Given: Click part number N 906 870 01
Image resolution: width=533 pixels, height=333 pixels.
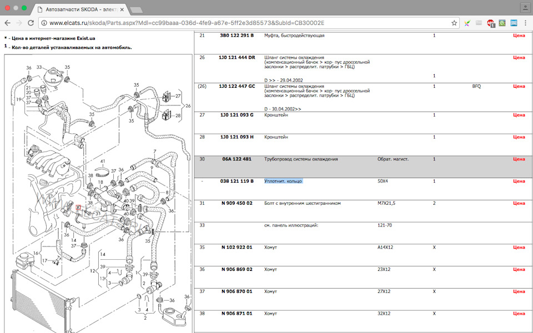Looking at the screenshot, I should click(237, 291).
